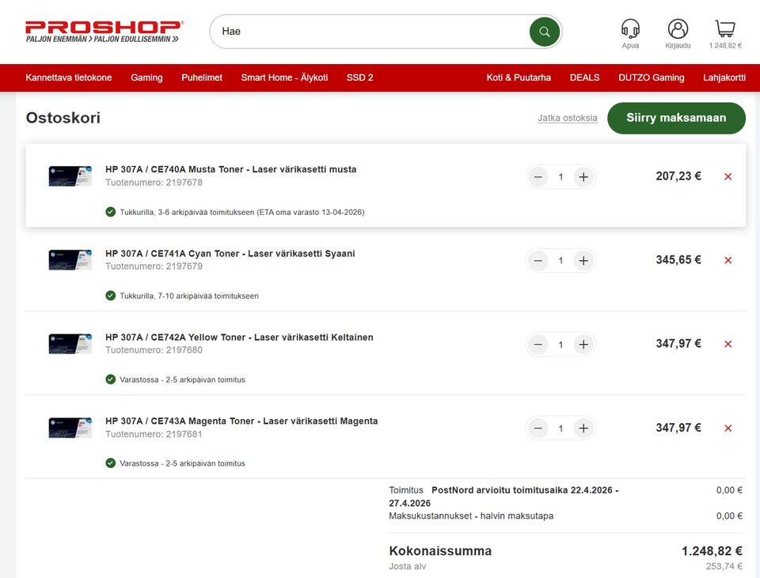Screen dimensions: 760x578
Task: Click the price 207,23 €
Action: pyautogui.click(x=678, y=176)
